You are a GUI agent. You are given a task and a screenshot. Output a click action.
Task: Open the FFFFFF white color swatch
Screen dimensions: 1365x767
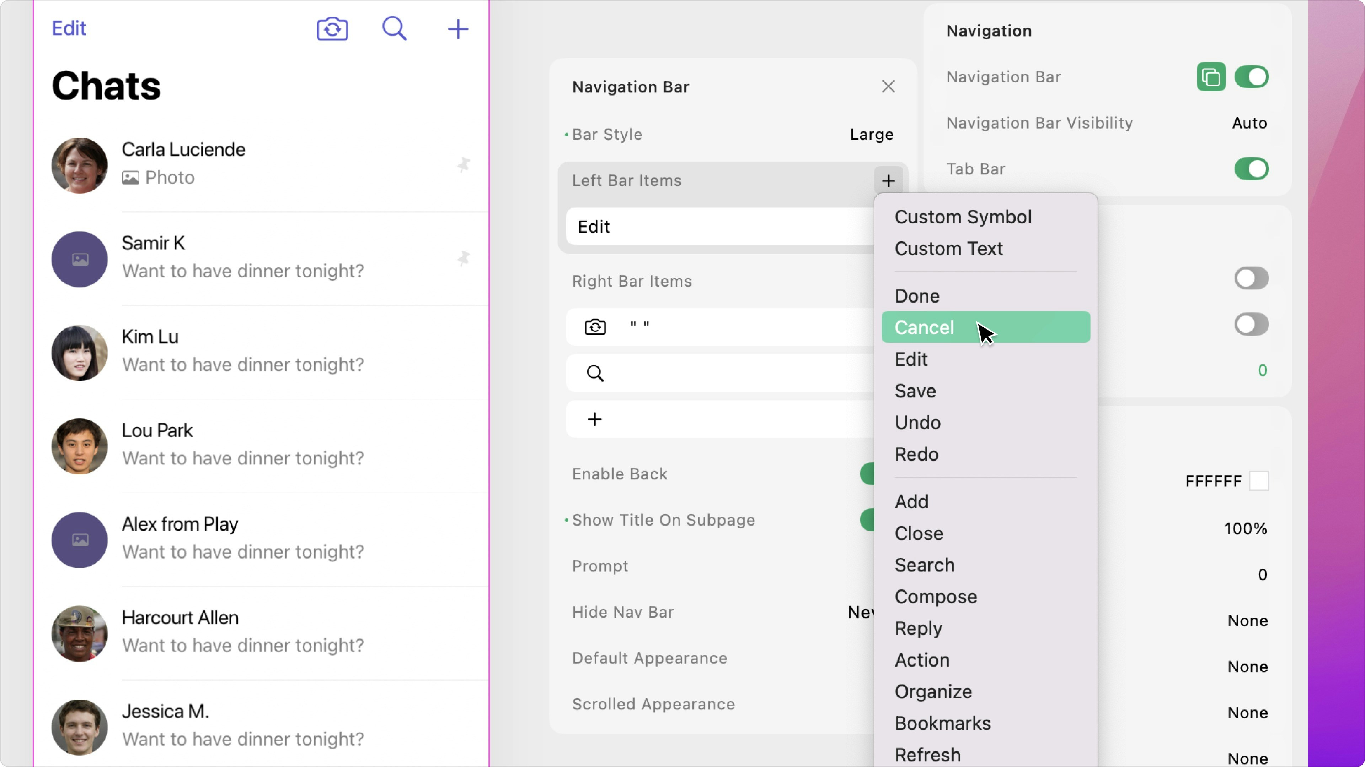[1258, 481]
